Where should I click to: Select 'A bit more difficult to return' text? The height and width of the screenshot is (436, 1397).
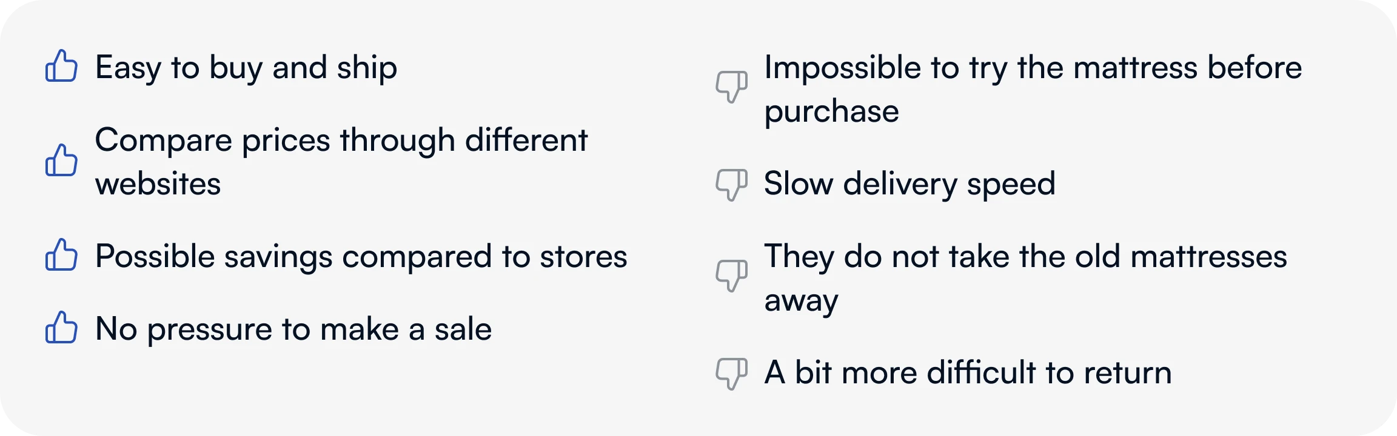(968, 372)
